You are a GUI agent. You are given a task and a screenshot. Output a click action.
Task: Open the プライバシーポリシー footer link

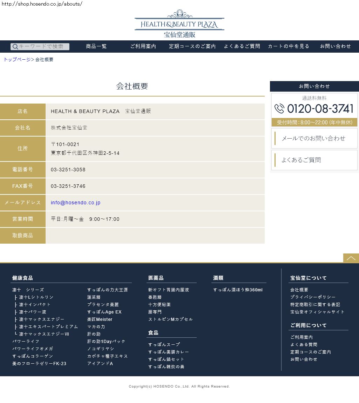click(x=313, y=297)
